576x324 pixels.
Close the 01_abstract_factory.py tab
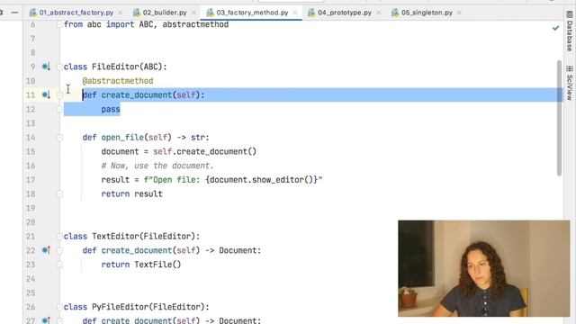pos(120,13)
